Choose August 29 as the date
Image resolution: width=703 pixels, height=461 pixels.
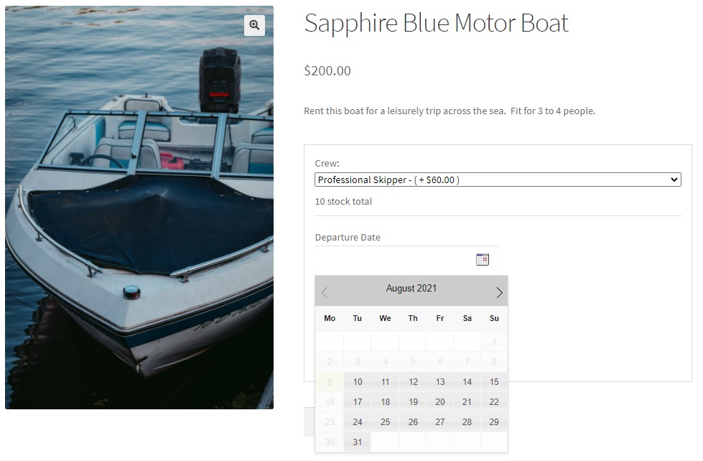[x=494, y=422]
